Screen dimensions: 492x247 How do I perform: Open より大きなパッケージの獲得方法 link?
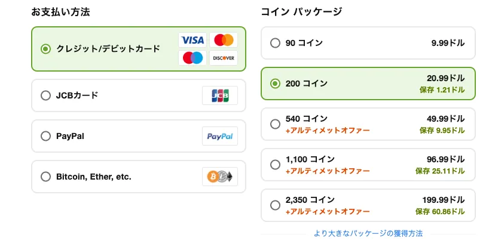368,233
